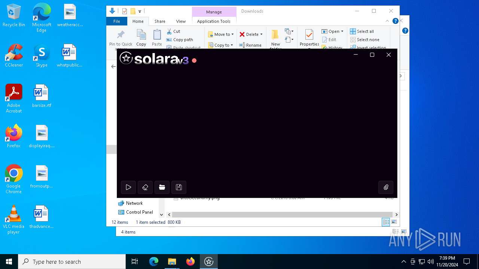Click Cut in the Explorer ribbon
Image resolution: width=479 pixels, height=269 pixels.
tap(173, 31)
